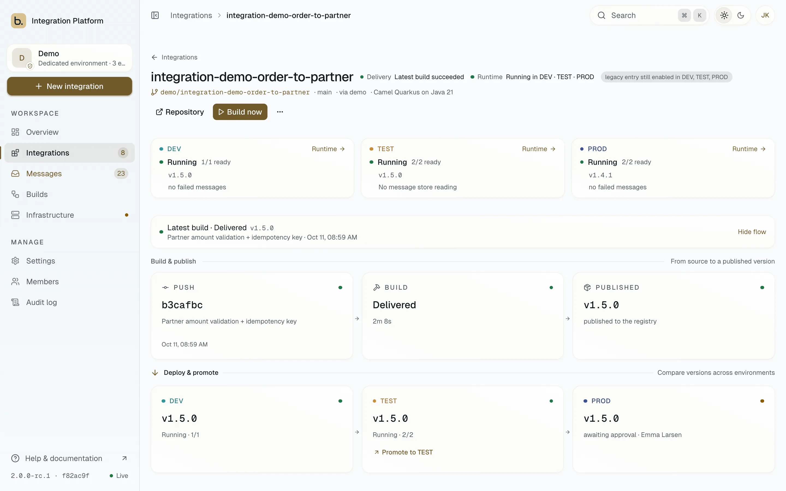
Task: Click the PUSH commit icon
Action: click(x=165, y=288)
